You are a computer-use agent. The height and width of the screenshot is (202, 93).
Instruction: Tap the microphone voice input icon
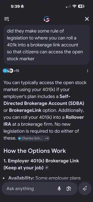pyautogui.click(x=59, y=189)
